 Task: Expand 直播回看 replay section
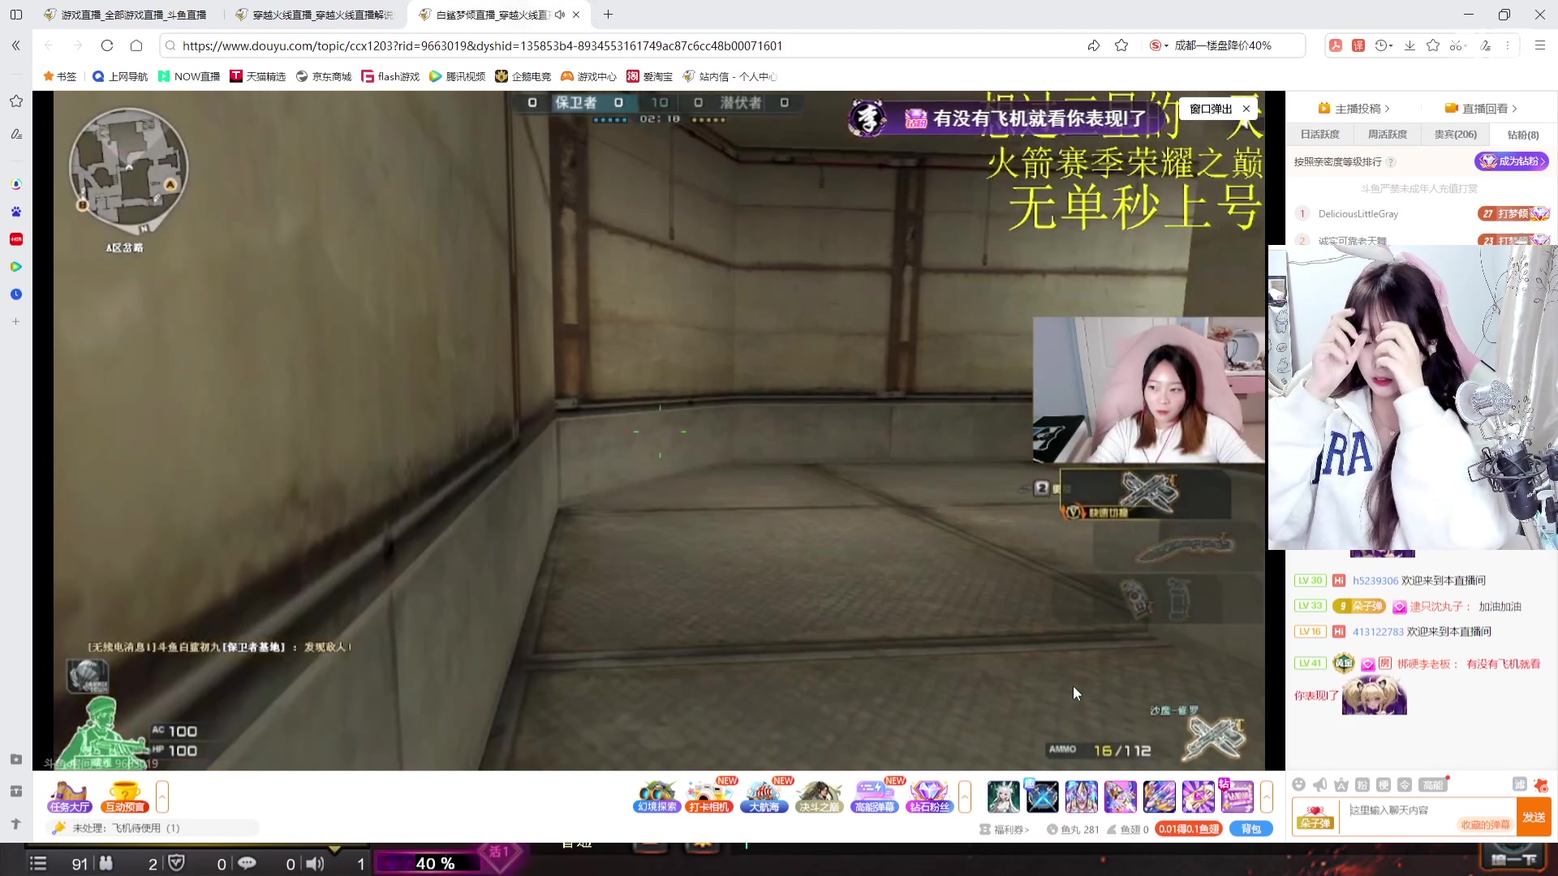(x=1481, y=109)
